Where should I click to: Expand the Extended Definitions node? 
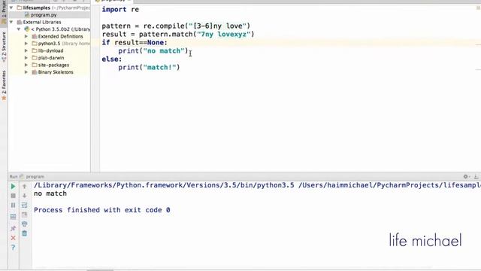click(26, 36)
